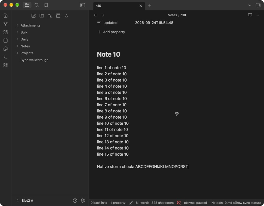Open the search pane icon
Image resolution: width=264 pixels, height=206 pixels.
pos(36,5)
